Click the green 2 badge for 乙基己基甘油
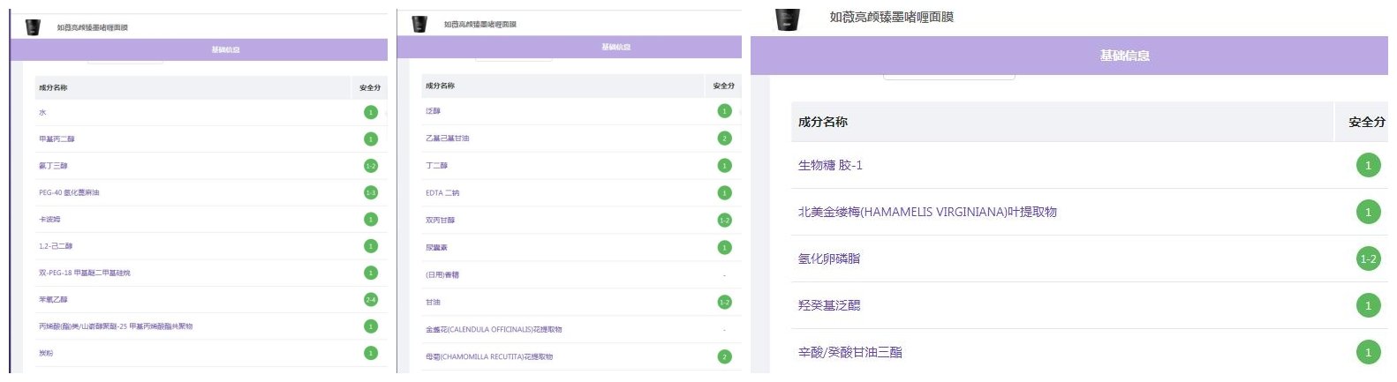 [x=724, y=139]
